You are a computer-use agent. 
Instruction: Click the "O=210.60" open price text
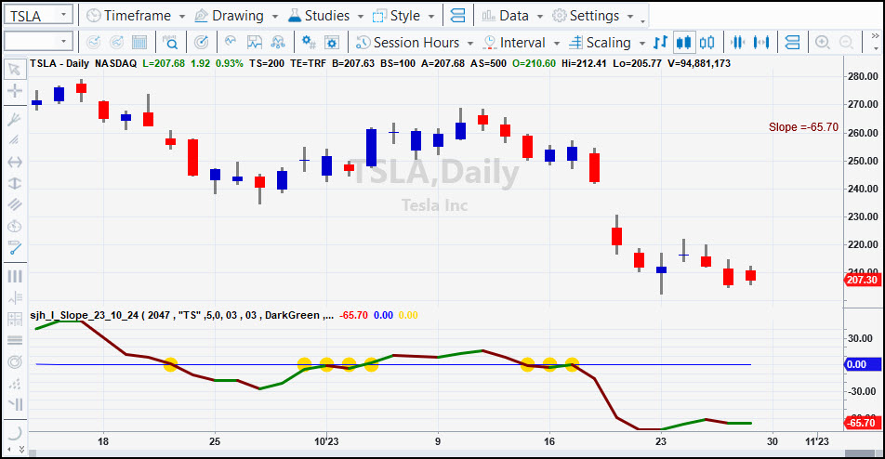[x=534, y=63]
